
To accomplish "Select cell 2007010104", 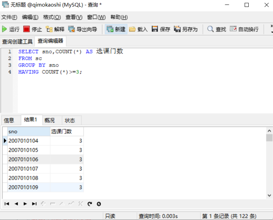I will 29,141.
